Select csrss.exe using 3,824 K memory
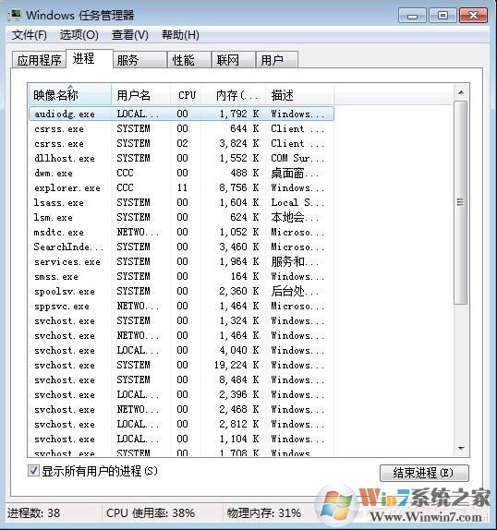This screenshot has height=530, width=497. click(181, 143)
